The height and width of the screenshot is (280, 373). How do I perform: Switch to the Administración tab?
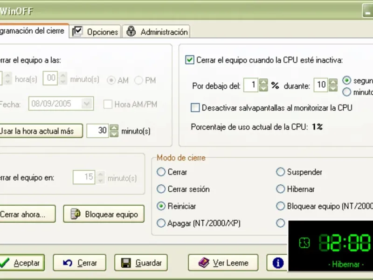tap(156, 32)
